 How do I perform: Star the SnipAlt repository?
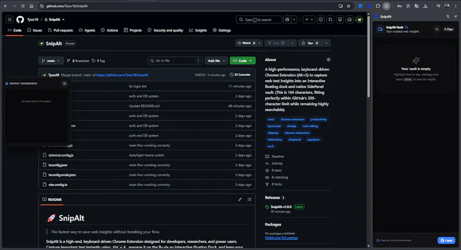310,43
